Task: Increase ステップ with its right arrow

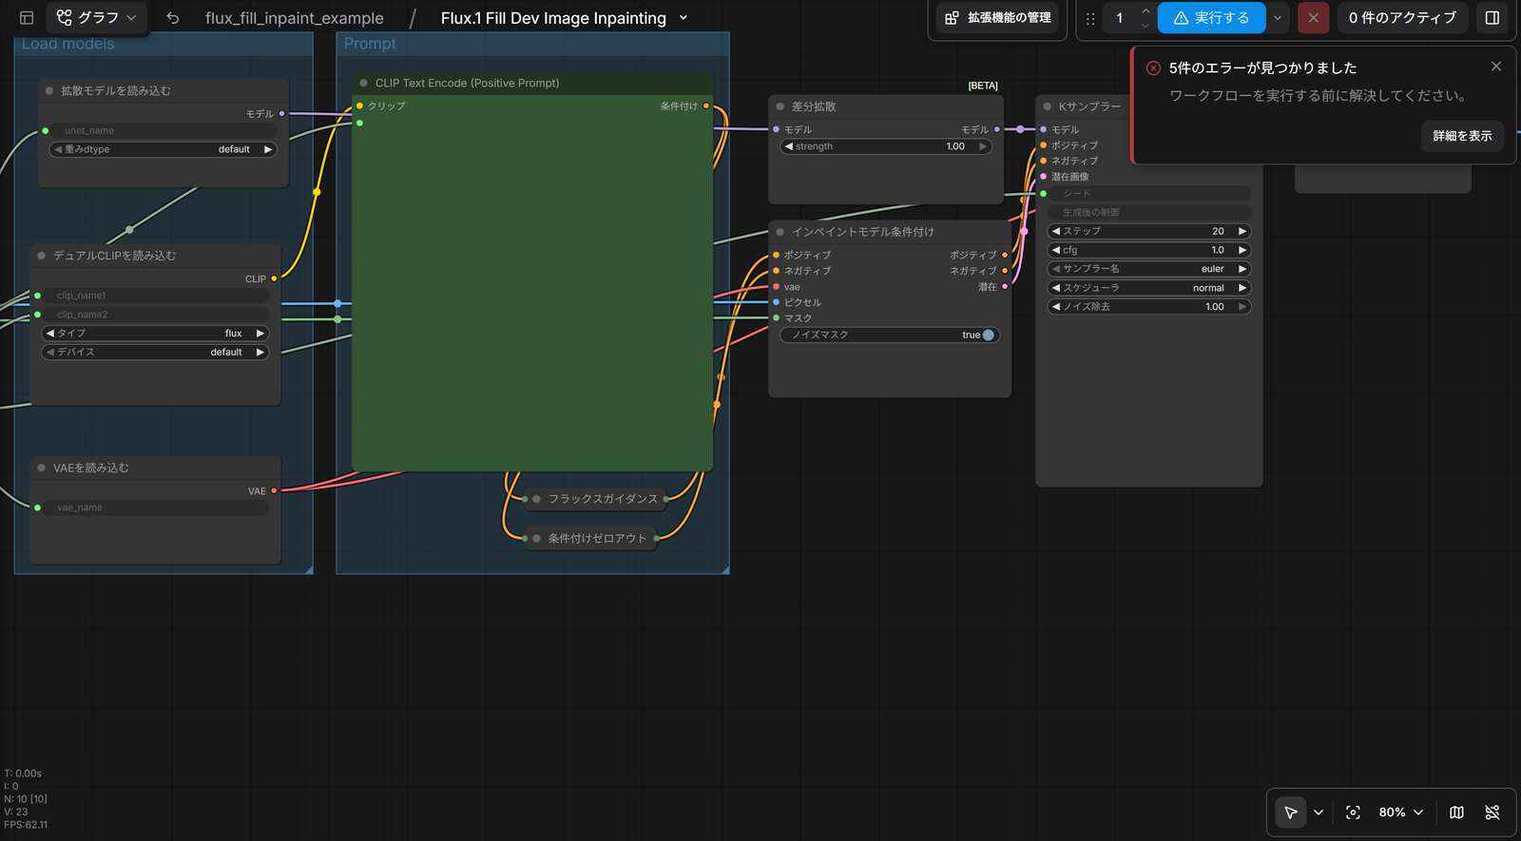Action: click(x=1242, y=231)
